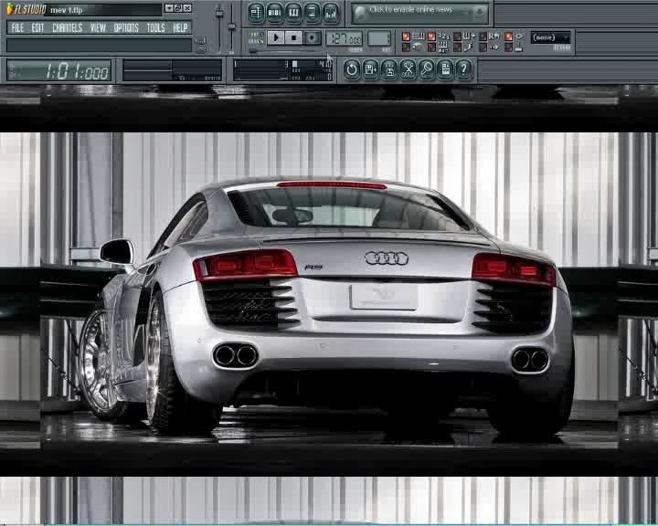
Task: Click the main volume slider
Action: coord(219,28)
